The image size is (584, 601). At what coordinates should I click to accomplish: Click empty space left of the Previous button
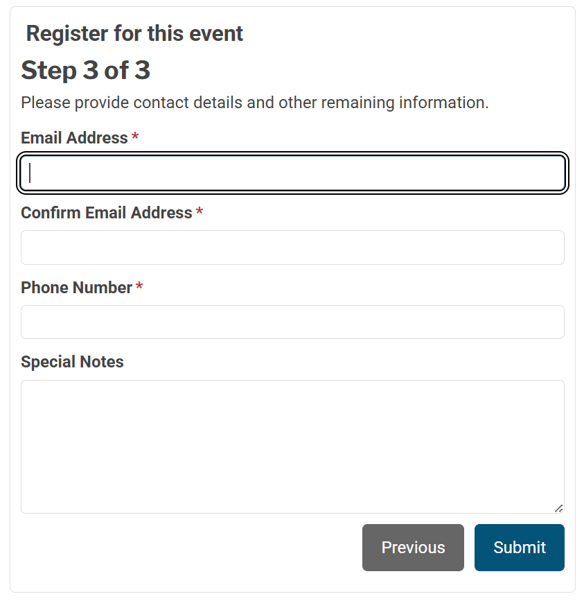coord(187,548)
